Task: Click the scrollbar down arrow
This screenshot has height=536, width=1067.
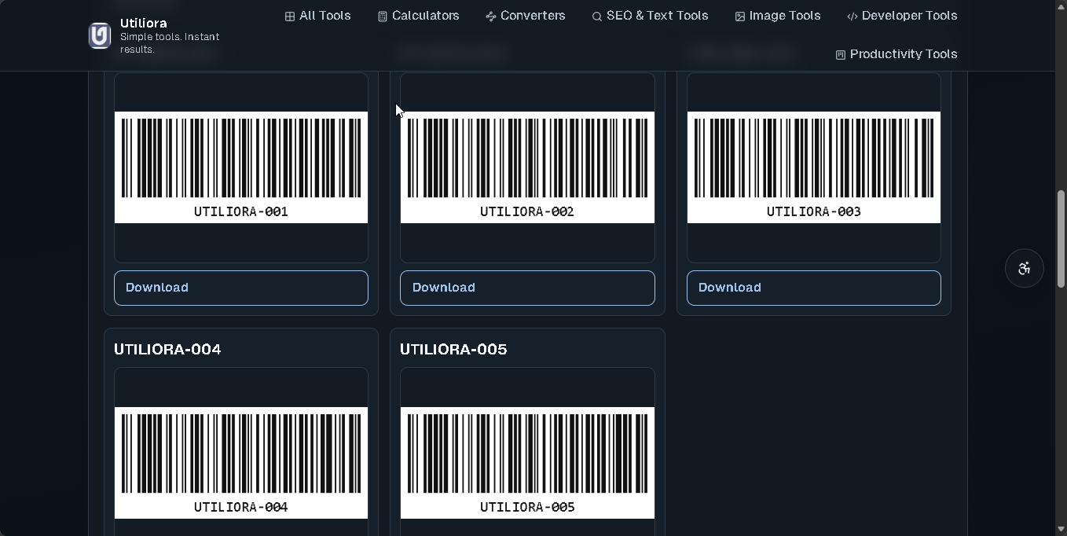Action: [1061, 530]
